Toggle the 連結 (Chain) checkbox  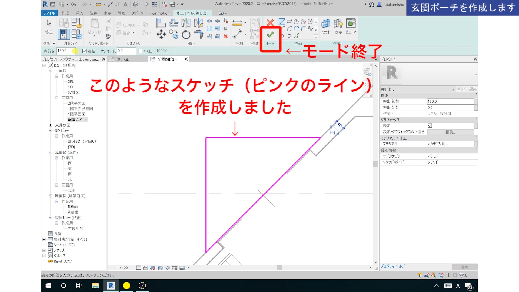[x=85, y=51]
